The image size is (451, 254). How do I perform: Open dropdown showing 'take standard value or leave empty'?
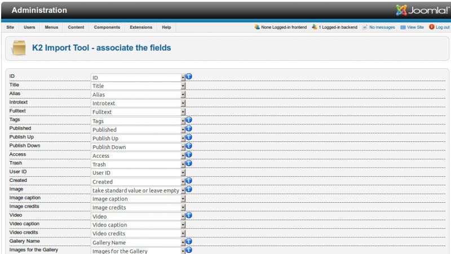tap(138, 190)
